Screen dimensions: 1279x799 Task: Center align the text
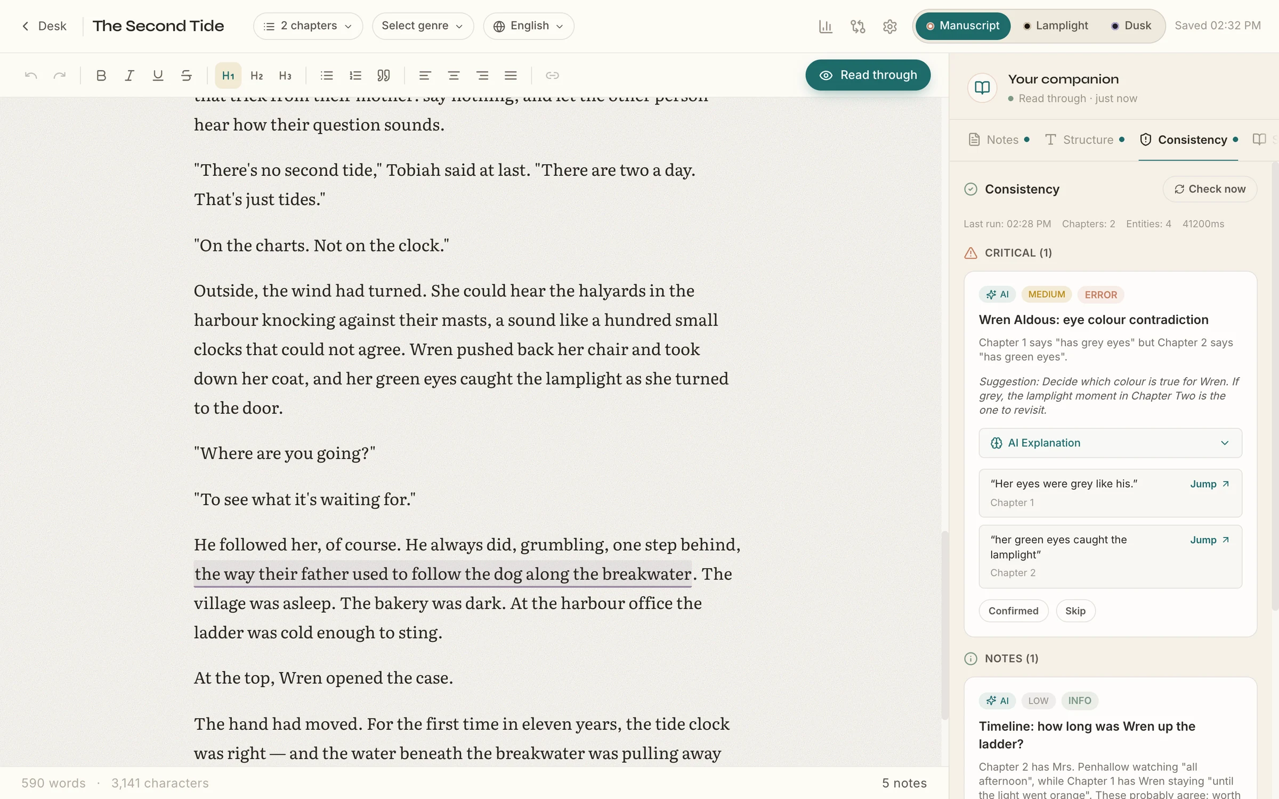(454, 76)
